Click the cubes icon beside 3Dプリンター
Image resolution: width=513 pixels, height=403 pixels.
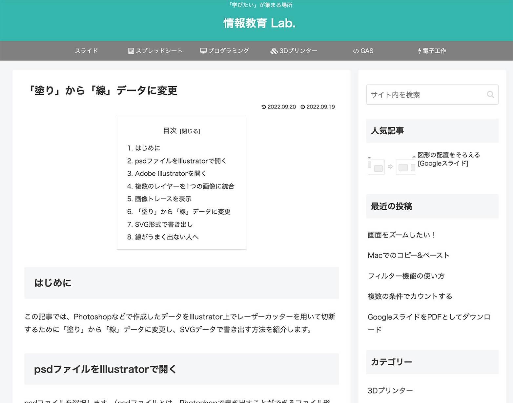point(274,51)
